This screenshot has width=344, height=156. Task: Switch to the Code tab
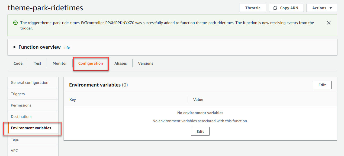point(18,63)
